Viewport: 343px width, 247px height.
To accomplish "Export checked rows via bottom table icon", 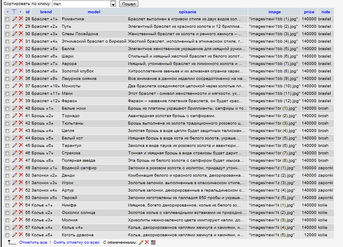I will 153,242.
